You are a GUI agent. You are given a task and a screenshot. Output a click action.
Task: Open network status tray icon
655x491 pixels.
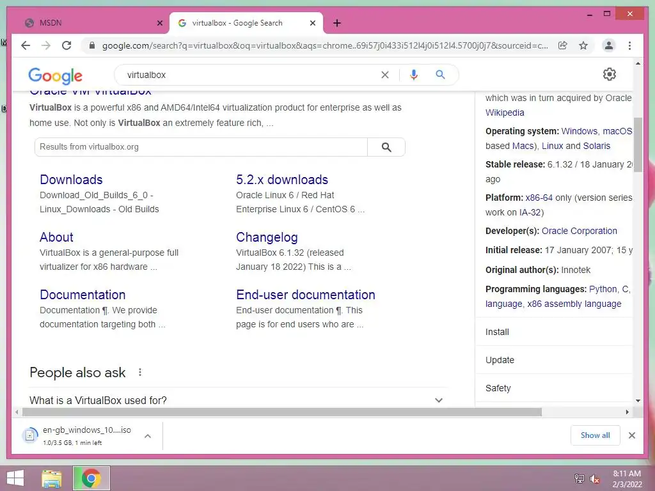[579, 478]
